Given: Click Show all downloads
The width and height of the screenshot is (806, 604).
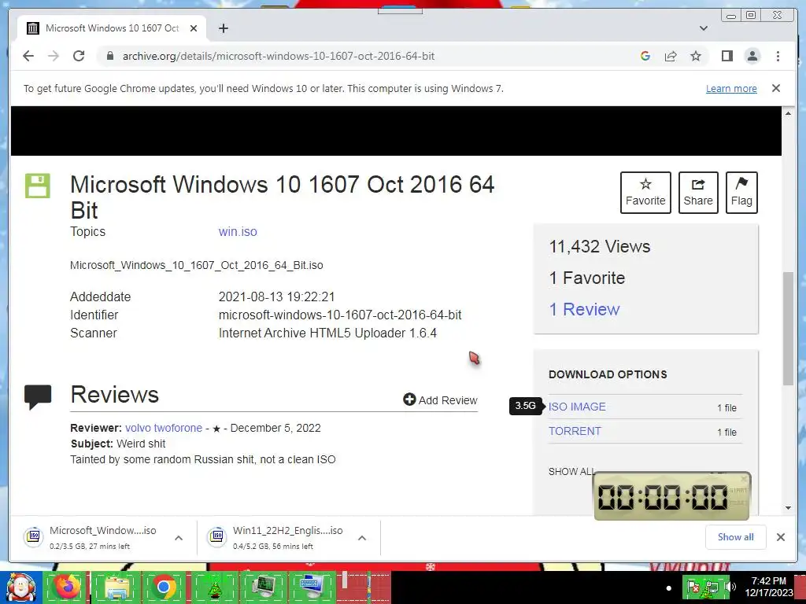Looking at the screenshot, I should pyautogui.click(x=736, y=537).
